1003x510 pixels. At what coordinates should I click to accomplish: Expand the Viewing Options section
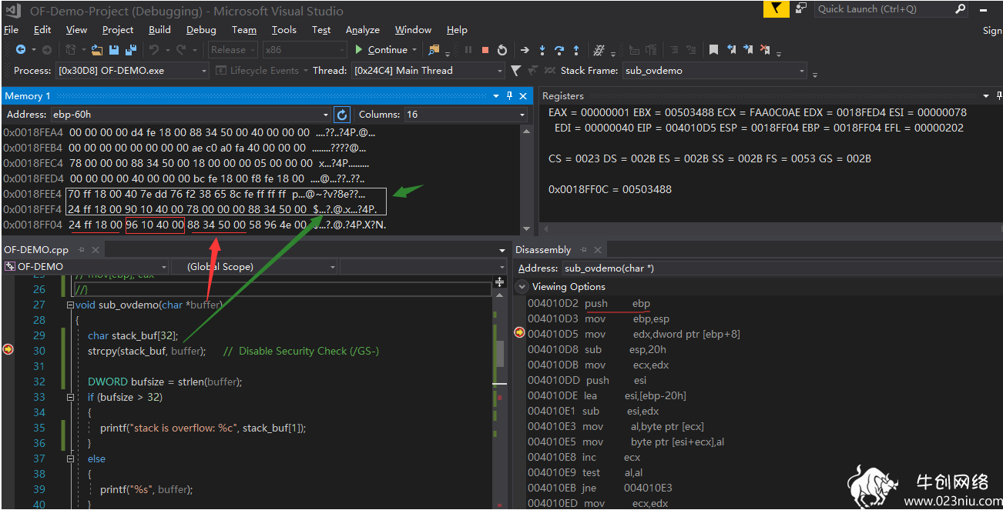click(522, 287)
